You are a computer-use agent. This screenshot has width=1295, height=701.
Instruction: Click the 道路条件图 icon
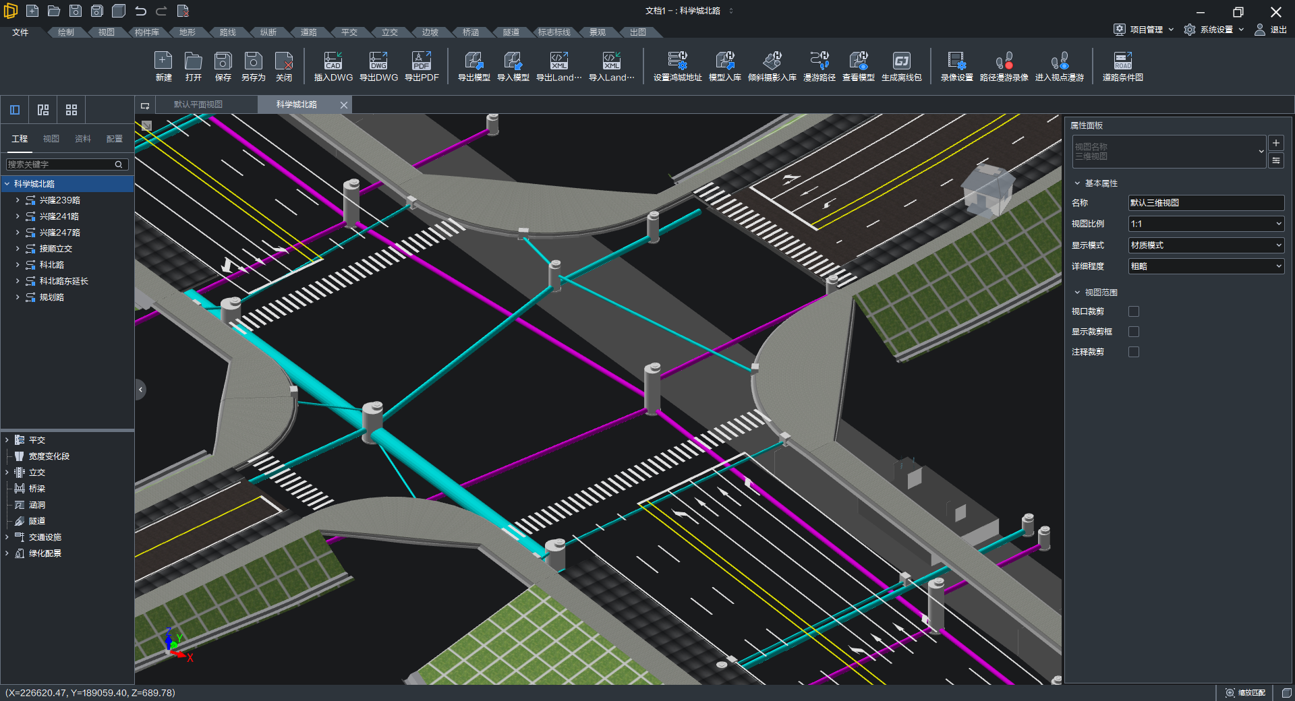tap(1122, 66)
